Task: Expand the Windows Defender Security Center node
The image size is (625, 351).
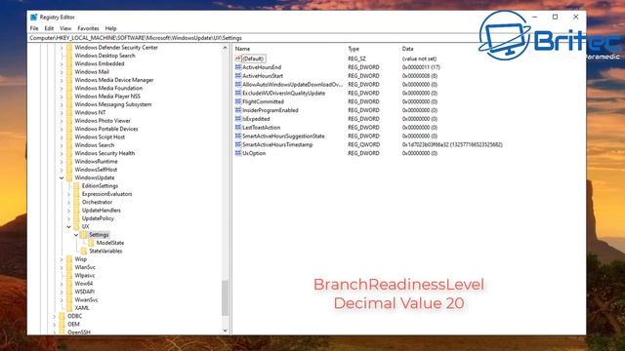Action: pos(62,48)
